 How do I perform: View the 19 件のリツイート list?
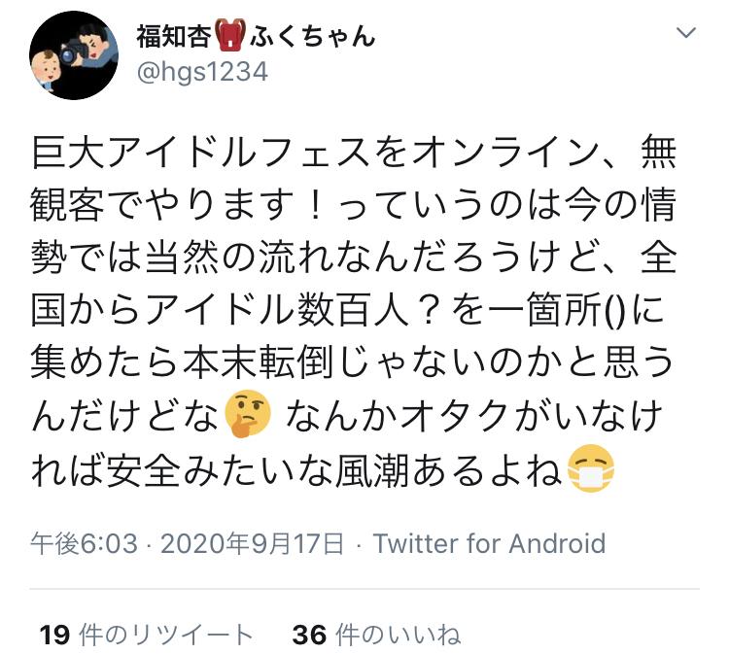click(146, 635)
